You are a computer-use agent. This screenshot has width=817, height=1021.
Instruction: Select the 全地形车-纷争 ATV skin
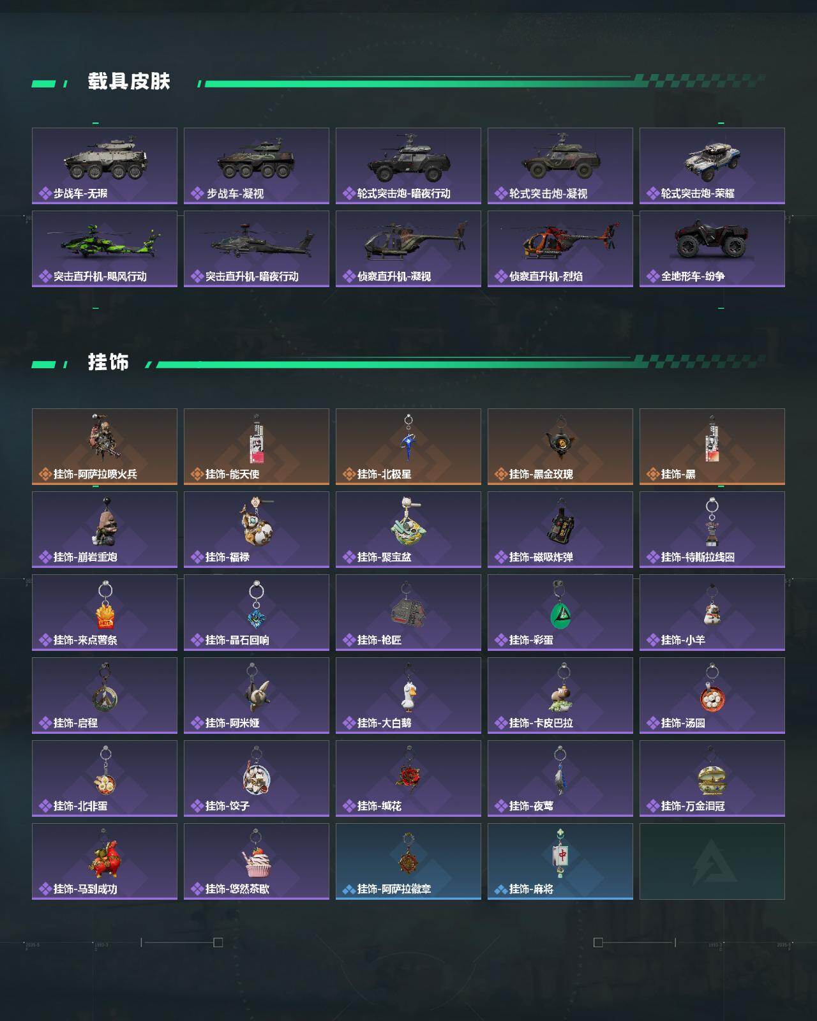[712, 249]
